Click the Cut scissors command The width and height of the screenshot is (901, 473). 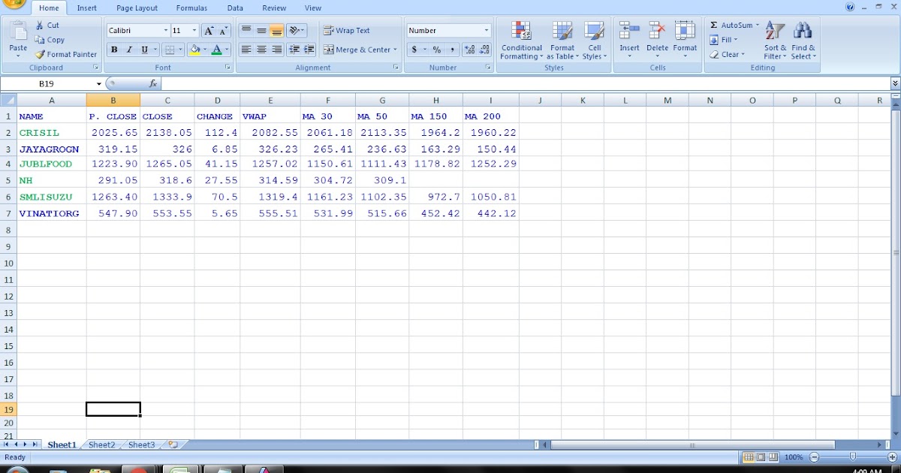(x=47, y=26)
